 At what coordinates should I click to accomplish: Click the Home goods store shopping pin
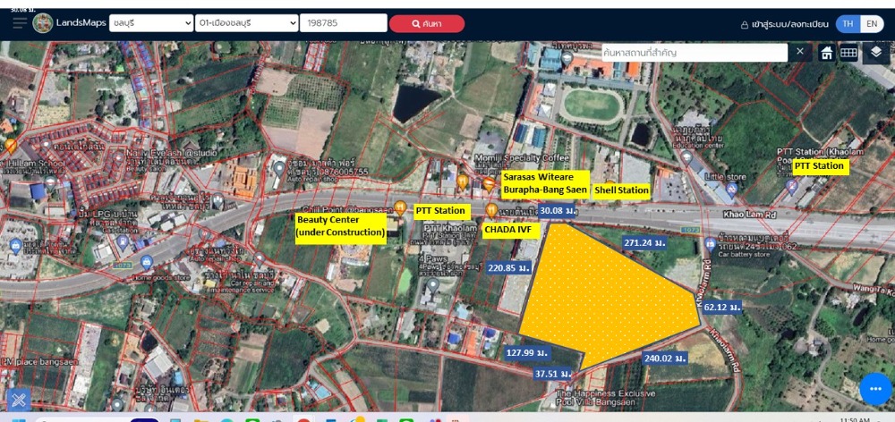(x=146, y=263)
